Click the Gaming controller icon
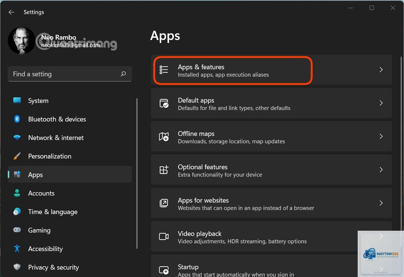Screen dimensions: 404x277 point(17,230)
